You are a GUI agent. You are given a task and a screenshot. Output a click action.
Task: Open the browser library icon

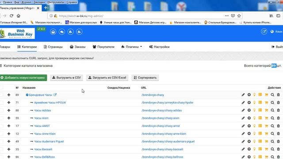coord(271,16)
